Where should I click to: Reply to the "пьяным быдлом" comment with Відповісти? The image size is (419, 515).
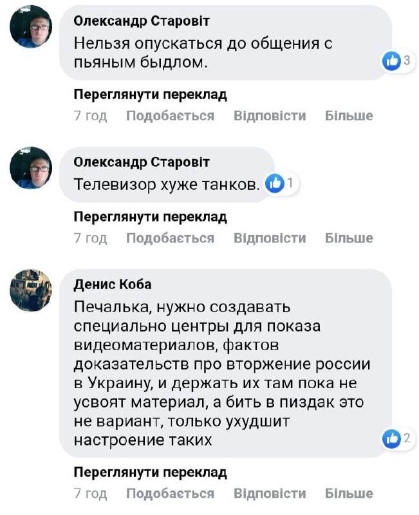pos(270,116)
